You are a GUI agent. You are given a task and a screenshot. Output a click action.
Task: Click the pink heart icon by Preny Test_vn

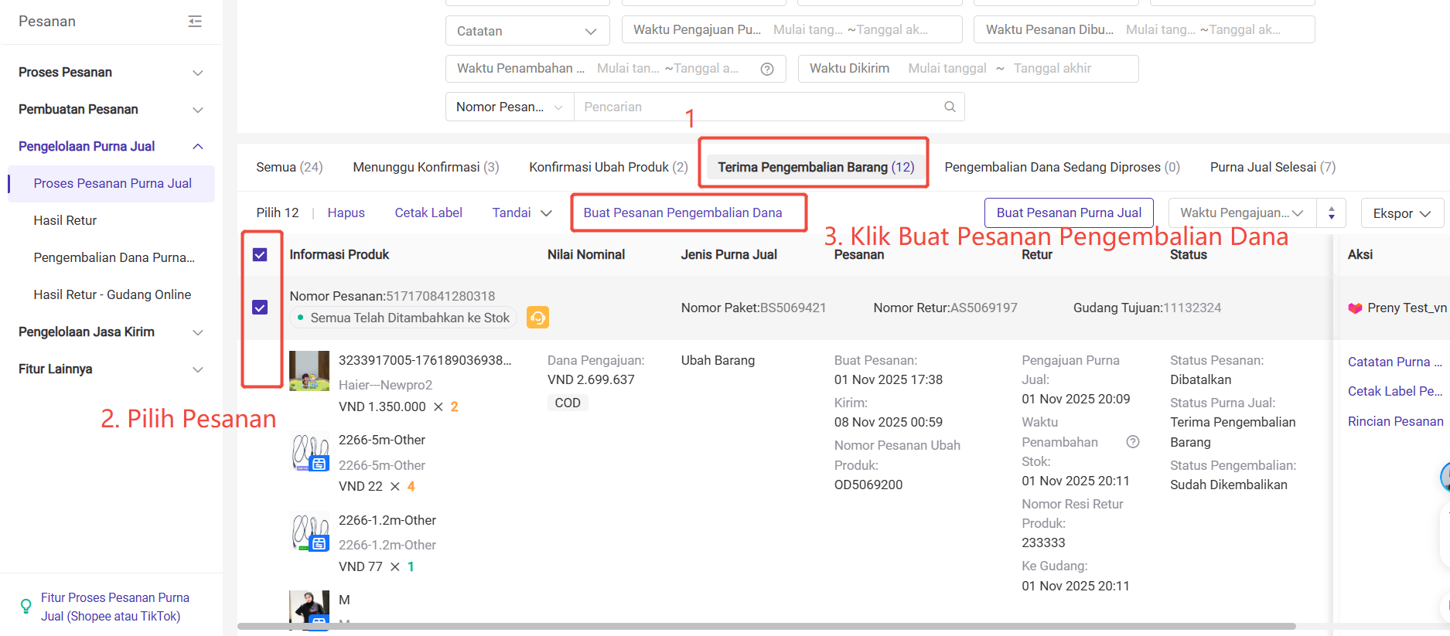click(1355, 308)
